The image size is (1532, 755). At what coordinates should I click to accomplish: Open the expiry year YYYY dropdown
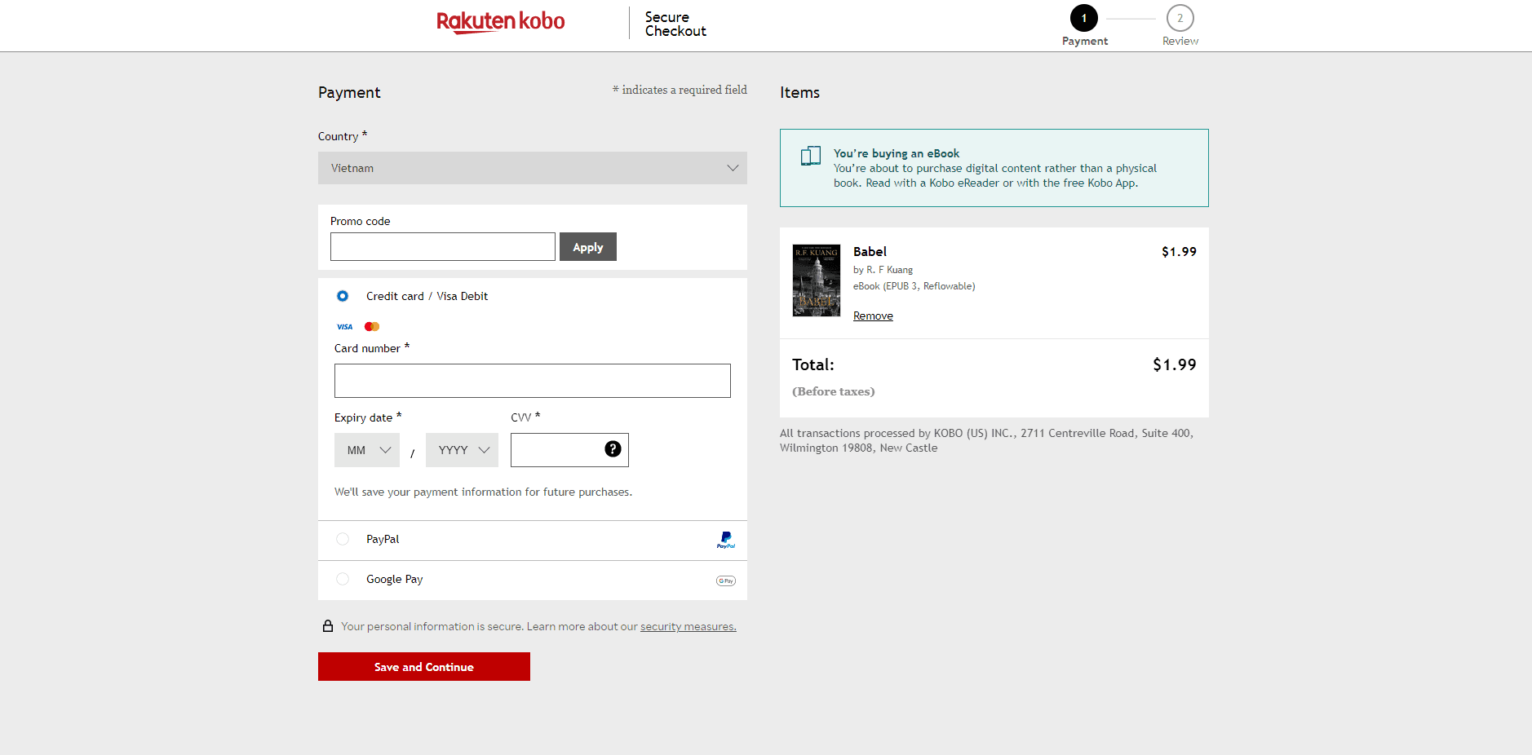[462, 450]
